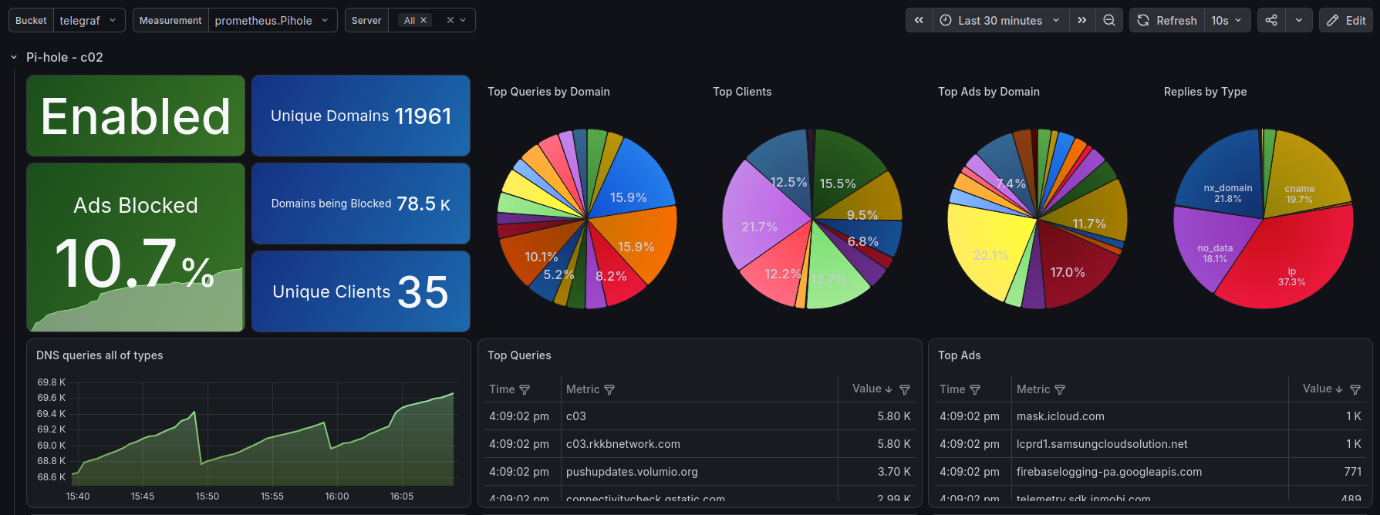Screen dimensions: 1380x515
Task: Open the Bucket telegraf dropdown
Action: click(89, 21)
